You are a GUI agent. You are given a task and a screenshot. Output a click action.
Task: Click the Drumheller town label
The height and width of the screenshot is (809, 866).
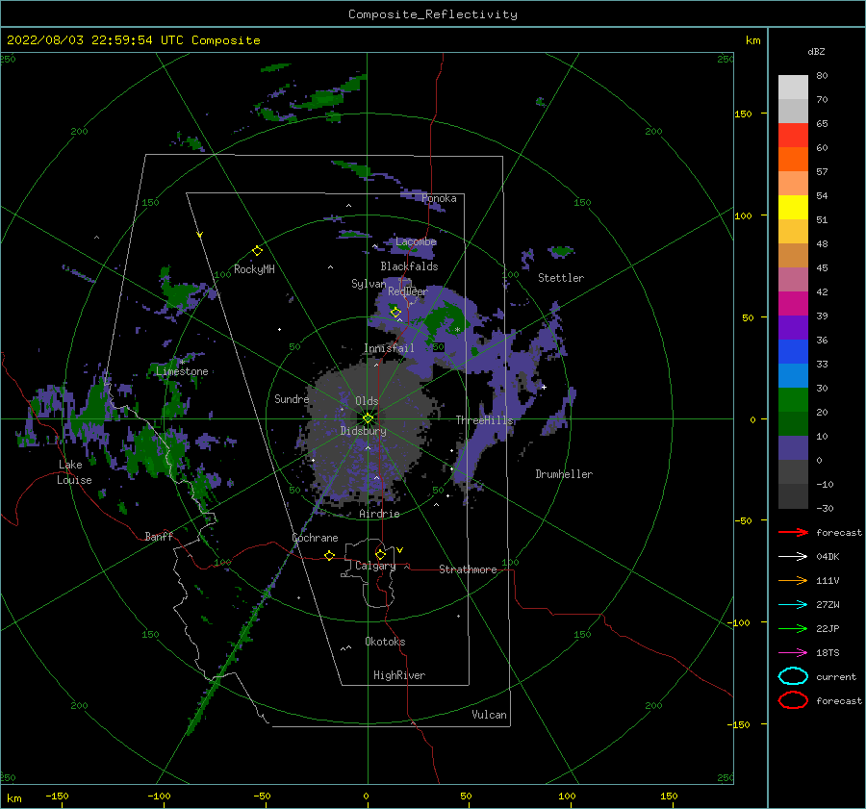[x=564, y=474]
